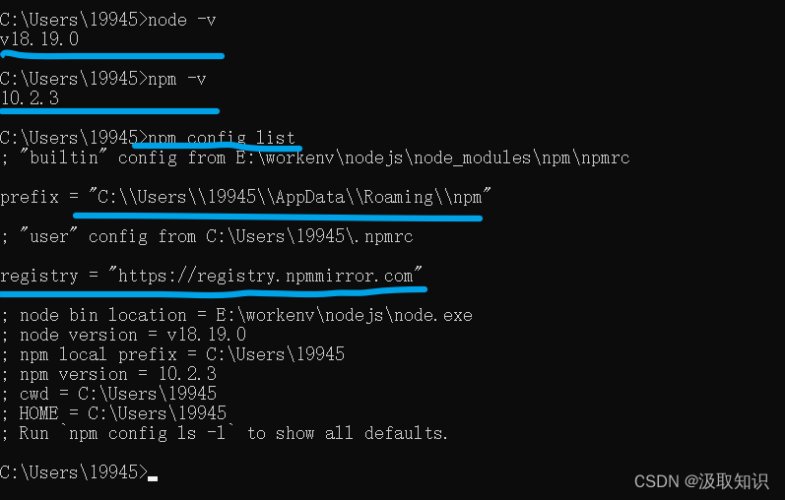Image resolution: width=785 pixels, height=500 pixels.
Task: Click the blinking cursor at the final prompt
Action: [x=153, y=478]
